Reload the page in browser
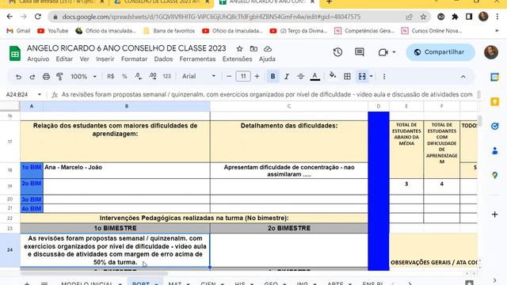 click(x=38, y=17)
